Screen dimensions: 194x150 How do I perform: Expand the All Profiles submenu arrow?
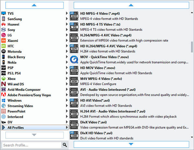67,128
